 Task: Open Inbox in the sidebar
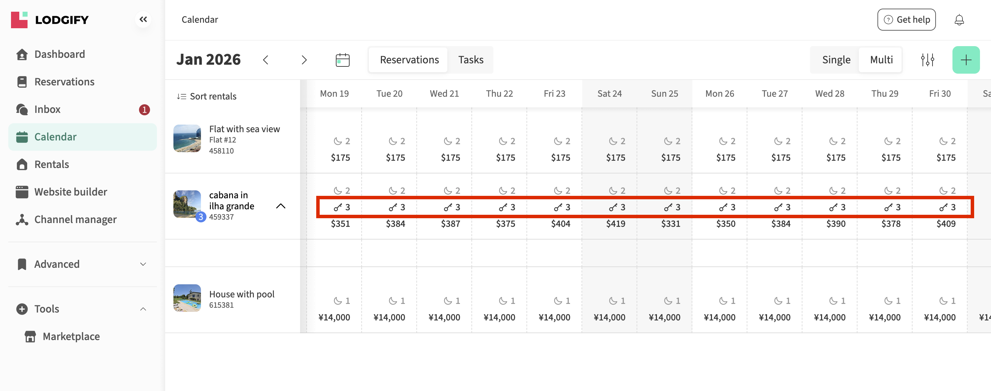click(47, 109)
